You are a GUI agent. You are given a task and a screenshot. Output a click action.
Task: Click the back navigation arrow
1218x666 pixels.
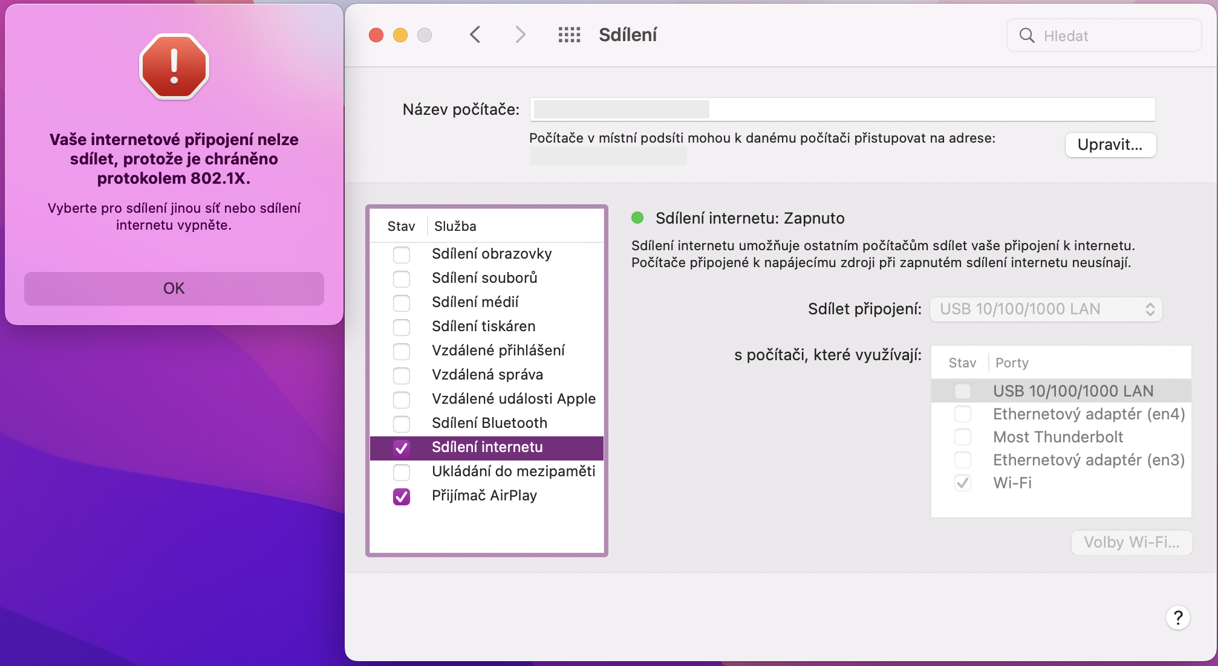[x=475, y=35]
